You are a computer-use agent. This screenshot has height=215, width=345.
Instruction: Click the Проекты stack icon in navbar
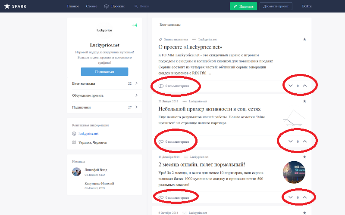(x=107, y=6)
